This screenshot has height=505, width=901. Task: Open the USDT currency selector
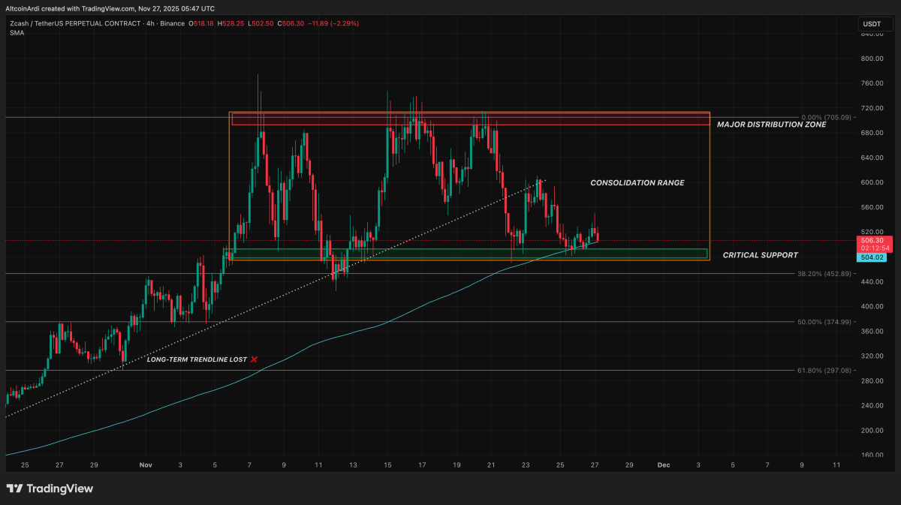point(872,24)
